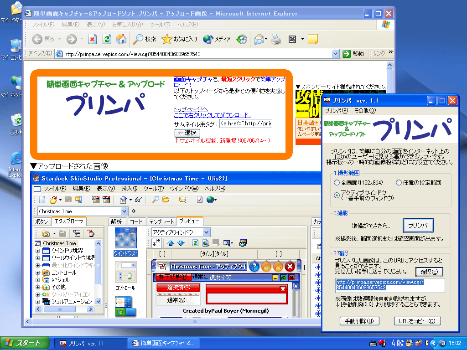Show browsing history via the clock icon
The height and width of the screenshot is (350, 467).
242,39
